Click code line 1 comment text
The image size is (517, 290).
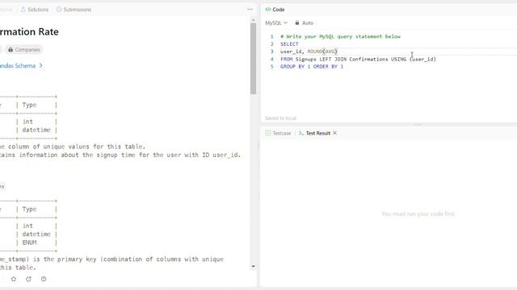(x=340, y=36)
